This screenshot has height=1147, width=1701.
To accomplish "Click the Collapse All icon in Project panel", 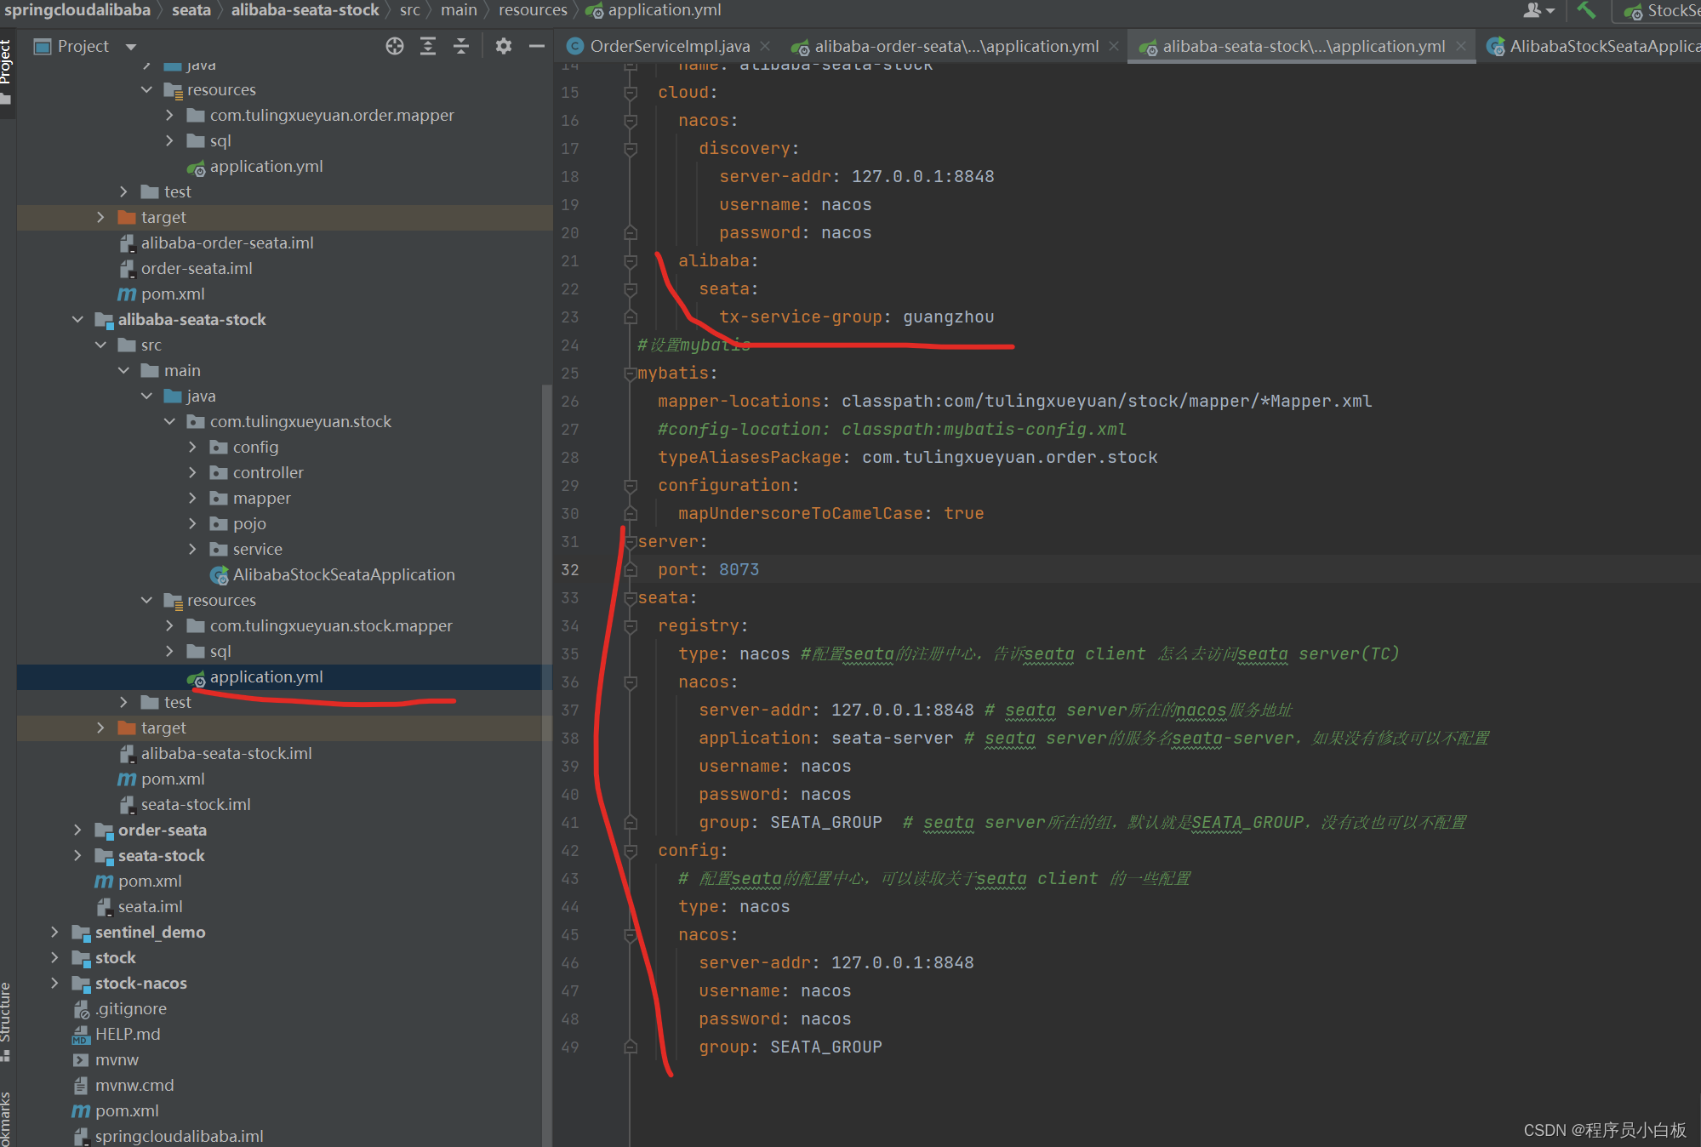I will click(x=461, y=46).
